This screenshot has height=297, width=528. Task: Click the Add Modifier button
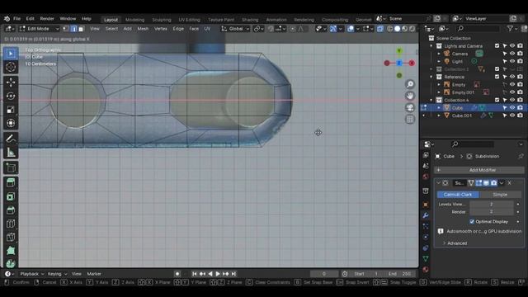(478, 170)
